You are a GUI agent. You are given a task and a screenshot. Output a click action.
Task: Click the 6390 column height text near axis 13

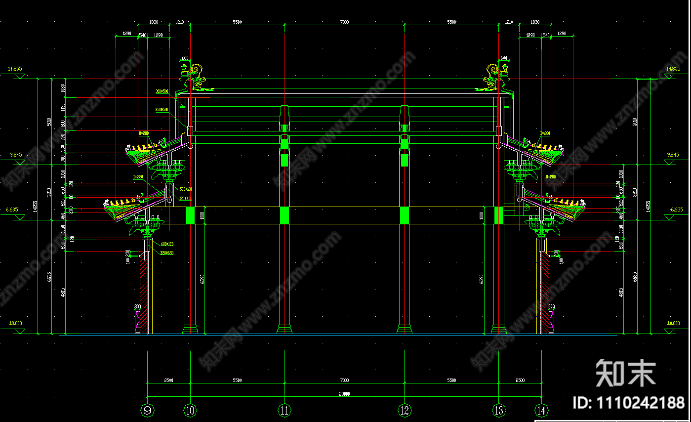481,280
